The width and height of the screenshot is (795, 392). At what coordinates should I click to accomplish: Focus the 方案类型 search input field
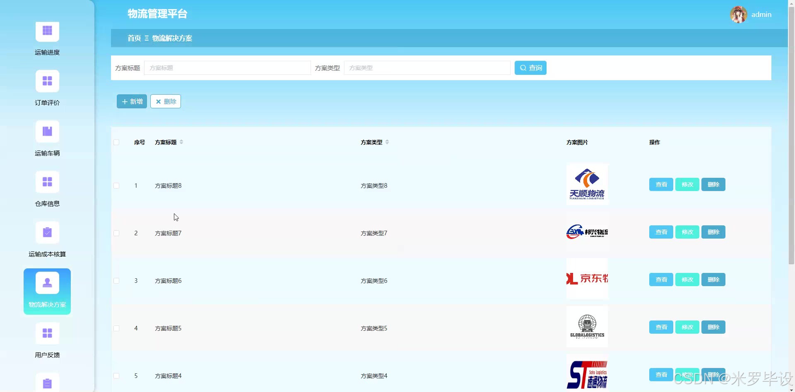[427, 68]
